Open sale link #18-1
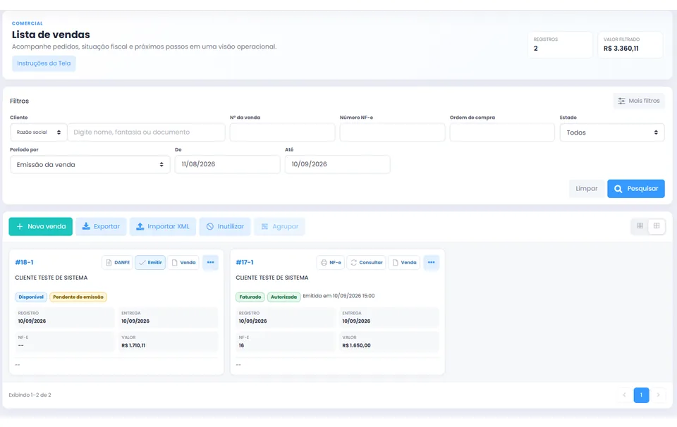Image resolution: width=677 pixels, height=427 pixels. (24, 262)
